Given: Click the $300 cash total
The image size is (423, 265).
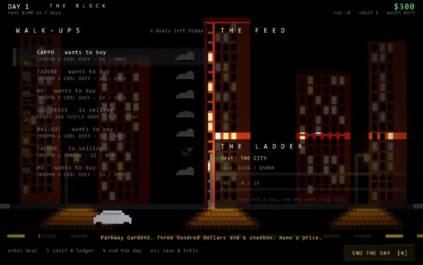Looking at the screenshot, I should click(404, 7).
